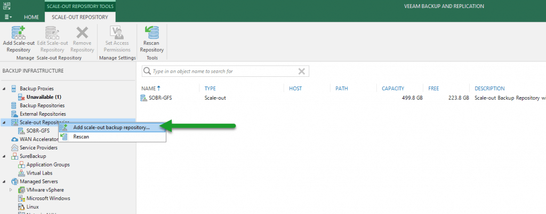
Task: Select SureBackup tree item
Action: pos(33,156)
